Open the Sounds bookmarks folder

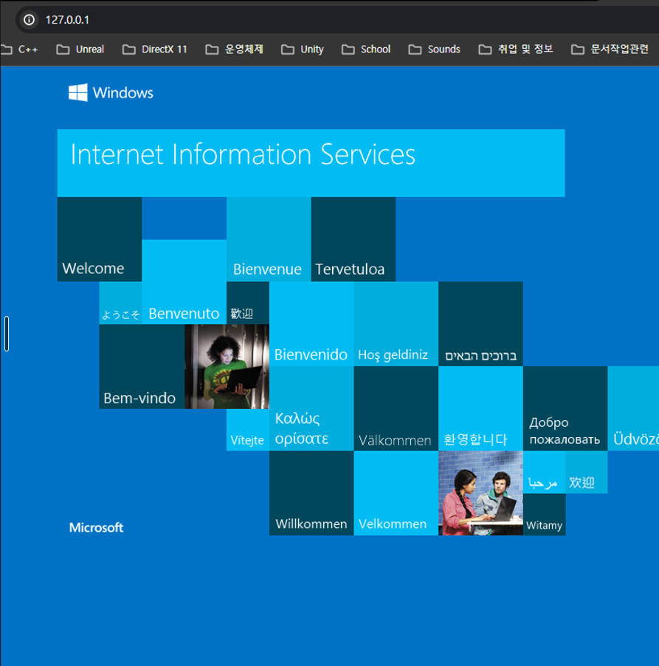point(435,49)
